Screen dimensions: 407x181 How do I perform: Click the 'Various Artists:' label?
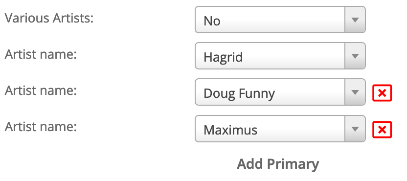pyautogui.click(x=49, y=18)
